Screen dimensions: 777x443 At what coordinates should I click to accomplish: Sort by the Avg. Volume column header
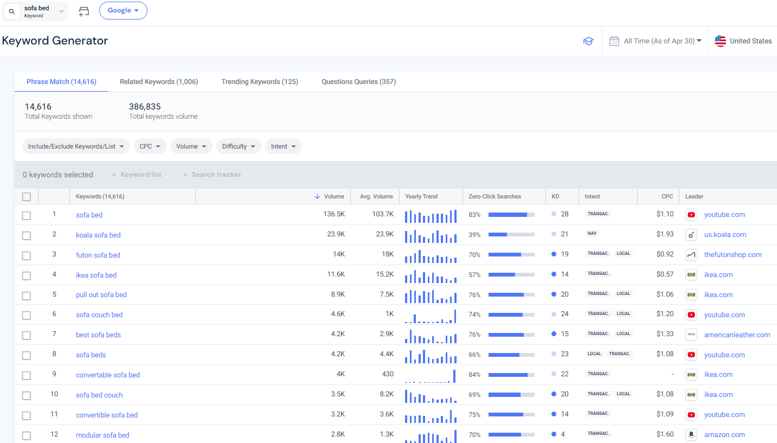[x=376, y=197]
